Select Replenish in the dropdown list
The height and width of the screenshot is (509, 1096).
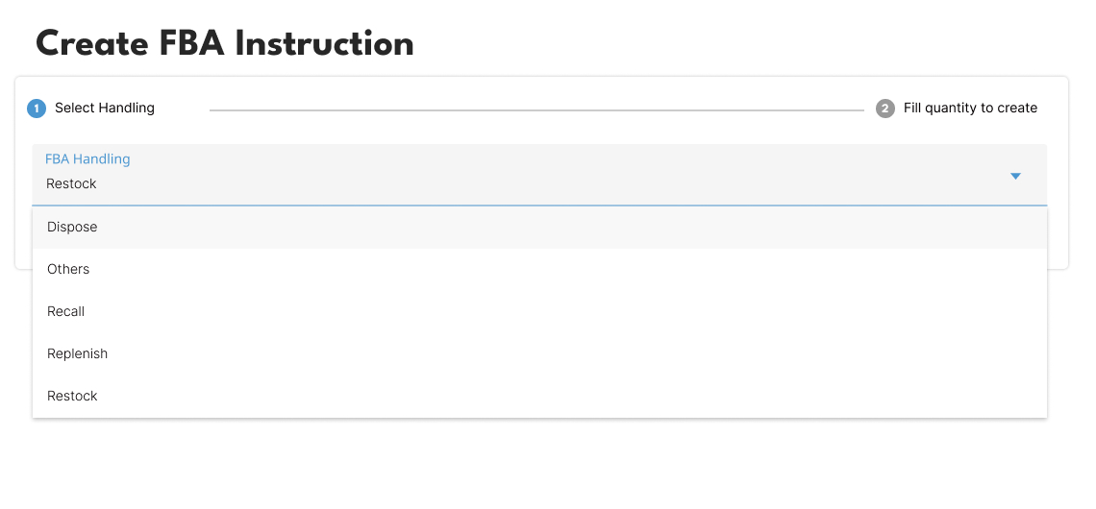coord(77,354)
